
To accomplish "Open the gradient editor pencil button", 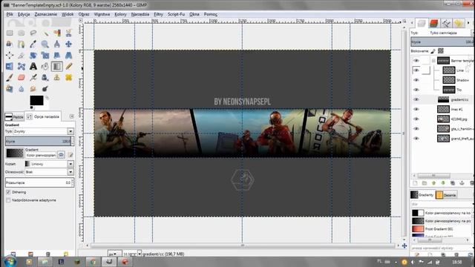I will click(71, 155).
